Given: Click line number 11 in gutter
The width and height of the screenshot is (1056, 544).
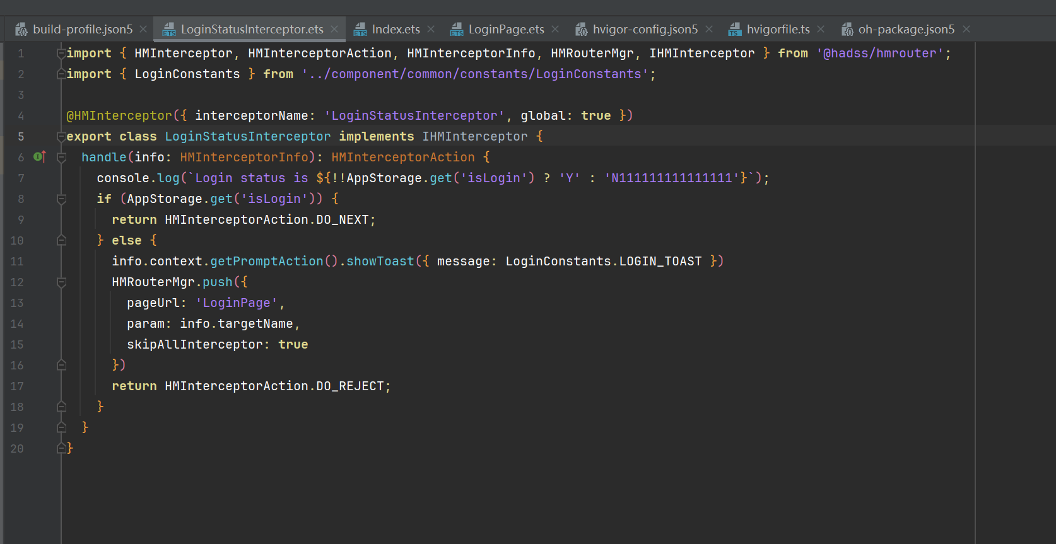Looking at the screenshot, I should point(17,262).
